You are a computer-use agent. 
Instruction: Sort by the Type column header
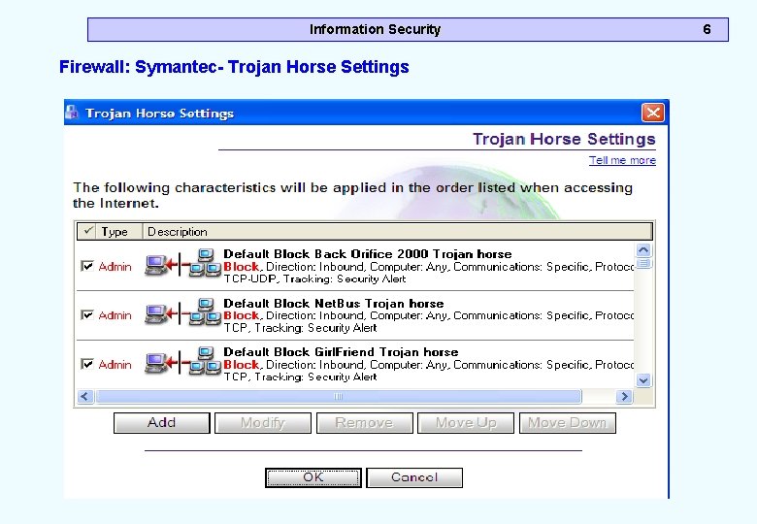tap(119, 231)
